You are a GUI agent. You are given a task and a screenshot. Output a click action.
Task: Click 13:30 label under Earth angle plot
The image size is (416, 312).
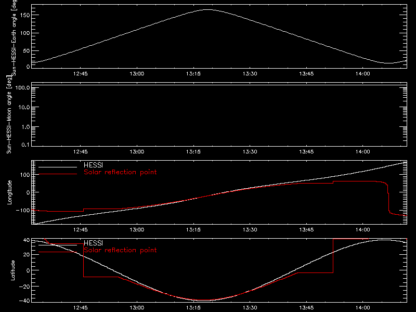pyautogui.click(x=250, y=74)
